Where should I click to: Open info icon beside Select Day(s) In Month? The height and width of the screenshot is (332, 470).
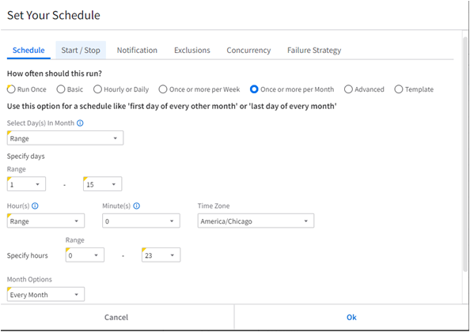80,123
